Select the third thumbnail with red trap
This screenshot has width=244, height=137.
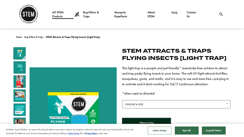[20, 82]
